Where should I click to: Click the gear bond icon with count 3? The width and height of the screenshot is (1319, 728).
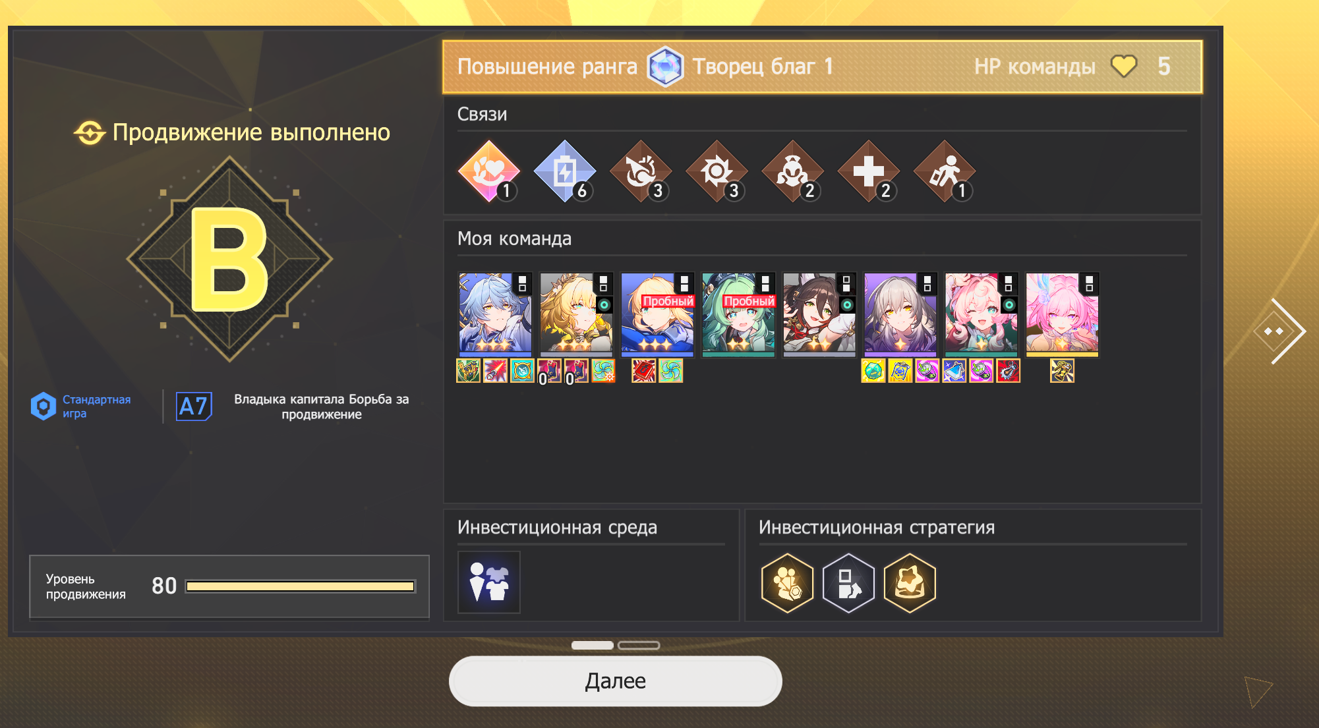[717, 171]
